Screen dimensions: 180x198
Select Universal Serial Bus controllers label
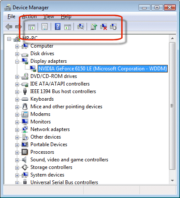pyautogui.click(x=64, y=182)
